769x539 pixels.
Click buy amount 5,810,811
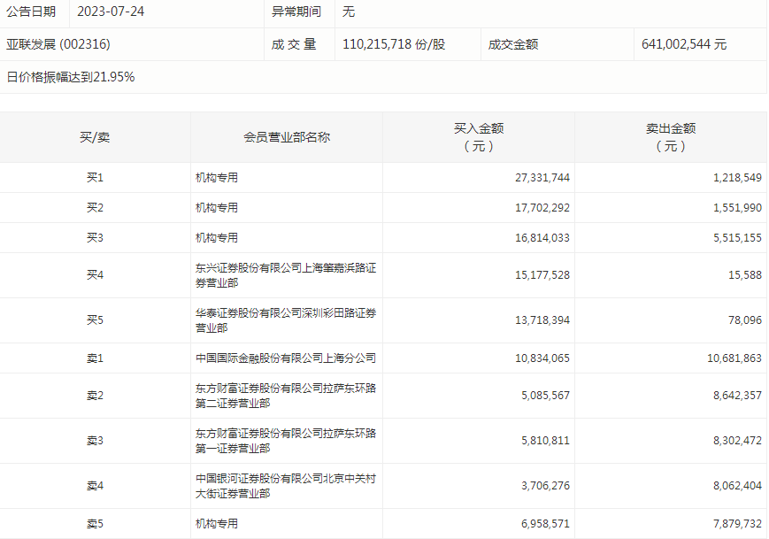point(545,441)
